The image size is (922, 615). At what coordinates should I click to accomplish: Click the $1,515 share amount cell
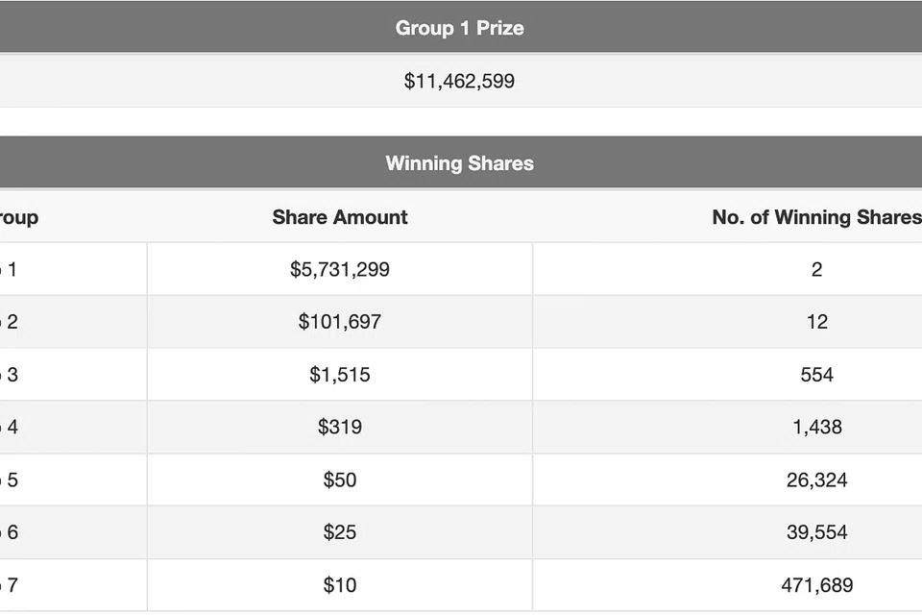[340, 375]
